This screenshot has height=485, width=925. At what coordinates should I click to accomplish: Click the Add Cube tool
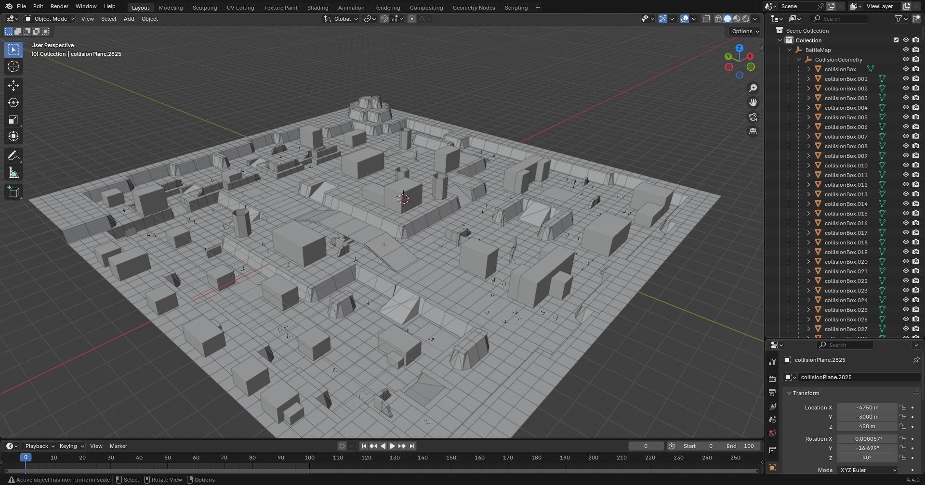(13, 192)
